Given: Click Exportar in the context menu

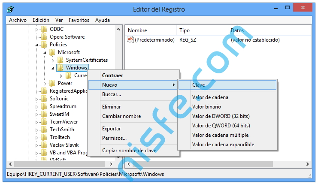Looking at the screenshot, I should 112,129.
